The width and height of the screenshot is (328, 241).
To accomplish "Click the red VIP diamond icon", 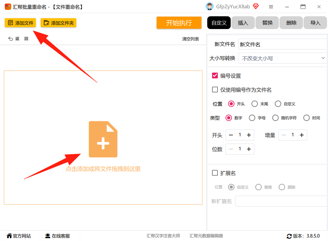I will [256, 6].
